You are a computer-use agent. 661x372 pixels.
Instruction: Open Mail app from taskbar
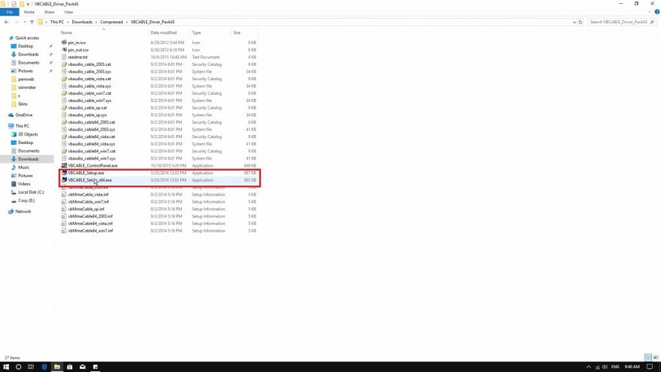[83, 367]
